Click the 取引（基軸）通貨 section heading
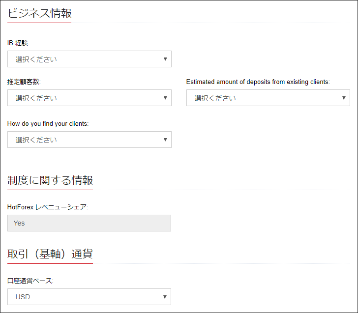The width and height of the screenshot is (358, 313). (50, 254)
